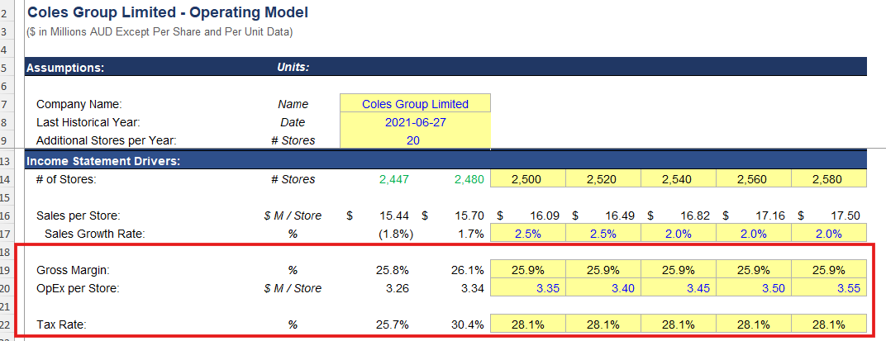Click the title 'Coles Group Limited - Operating Model'

168,12
